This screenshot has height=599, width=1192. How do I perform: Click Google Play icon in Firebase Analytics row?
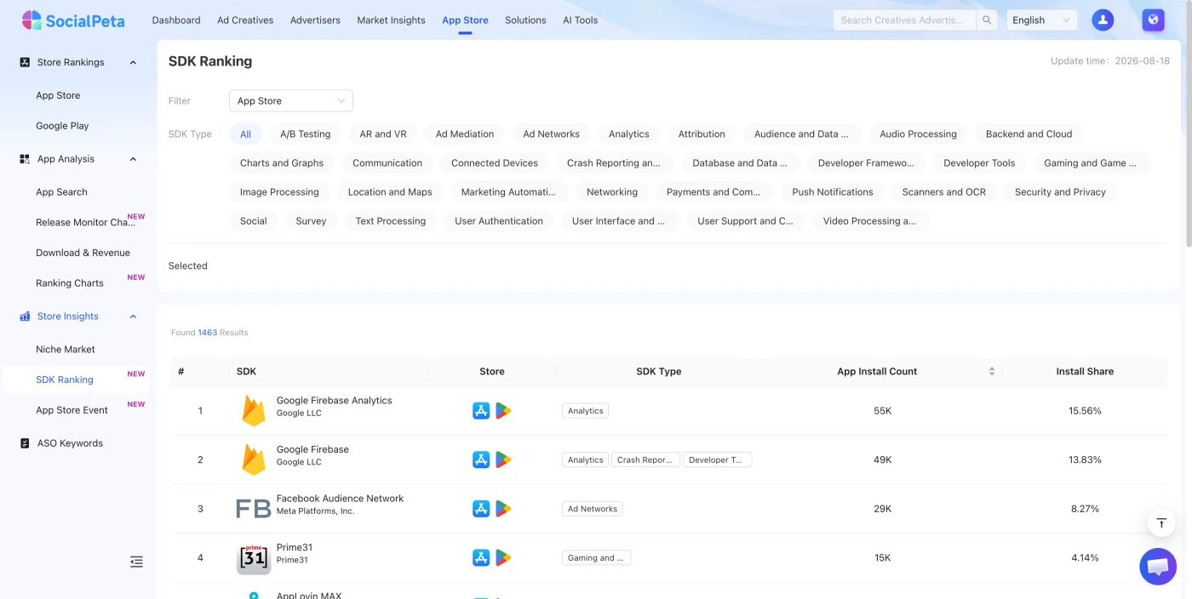pos(503,411)
